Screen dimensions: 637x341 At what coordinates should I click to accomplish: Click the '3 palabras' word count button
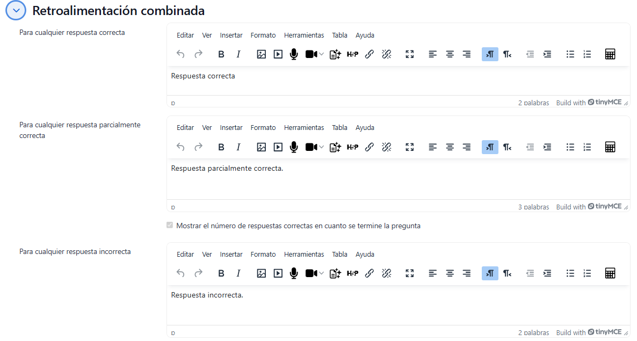[x=533, y=207]
